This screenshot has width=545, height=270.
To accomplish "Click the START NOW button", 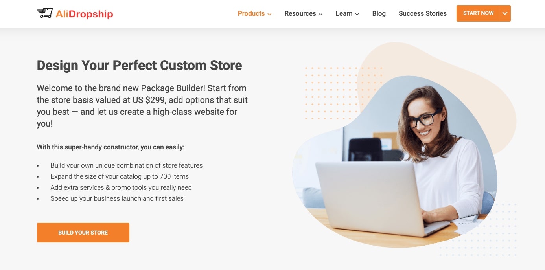I will [478, 13].
